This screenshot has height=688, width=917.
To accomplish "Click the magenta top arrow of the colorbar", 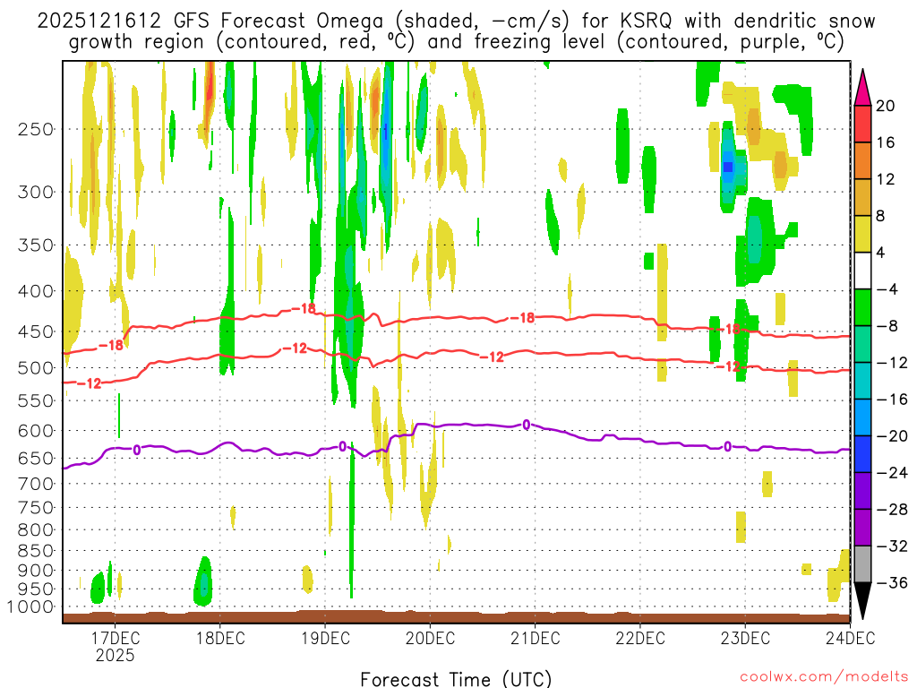I will (x=862, y=88).
